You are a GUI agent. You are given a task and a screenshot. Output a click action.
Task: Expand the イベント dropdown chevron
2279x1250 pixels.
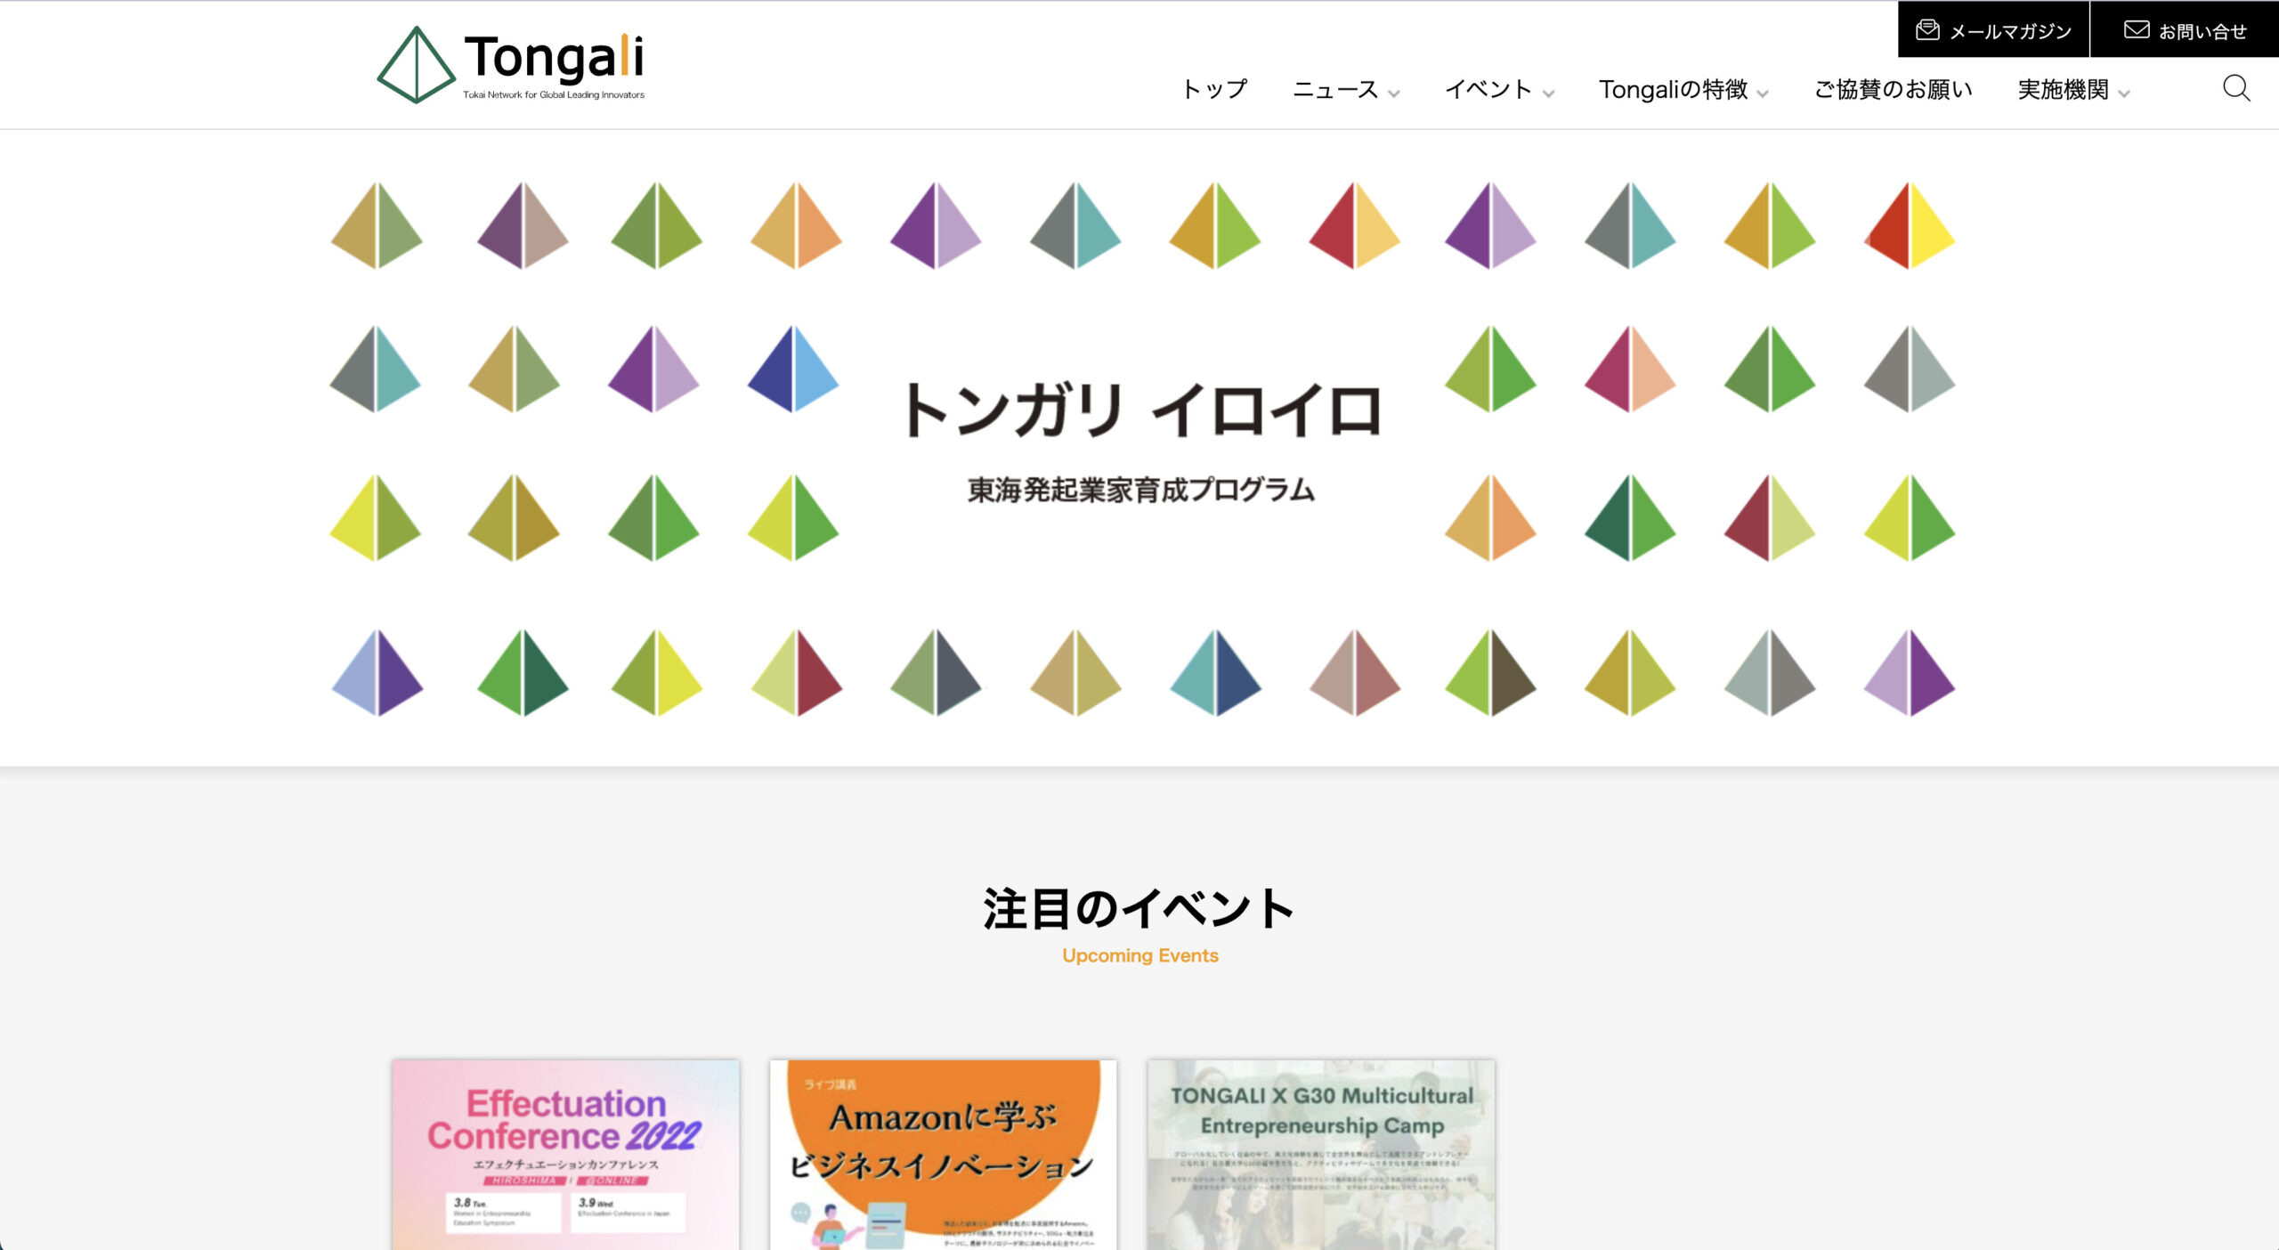(1548, 93)
